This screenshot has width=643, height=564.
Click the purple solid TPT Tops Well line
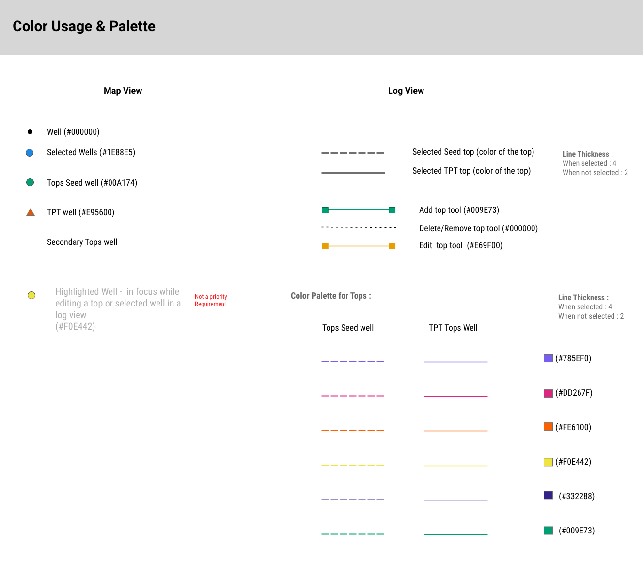[455, 362]
